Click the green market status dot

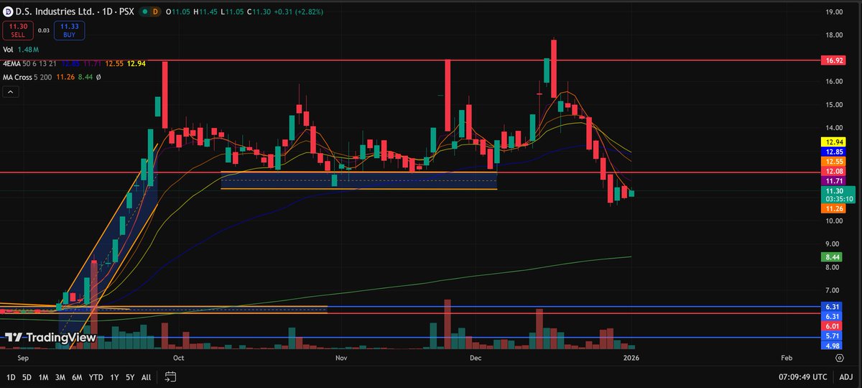pyautogui.click(x=146, y=12)
